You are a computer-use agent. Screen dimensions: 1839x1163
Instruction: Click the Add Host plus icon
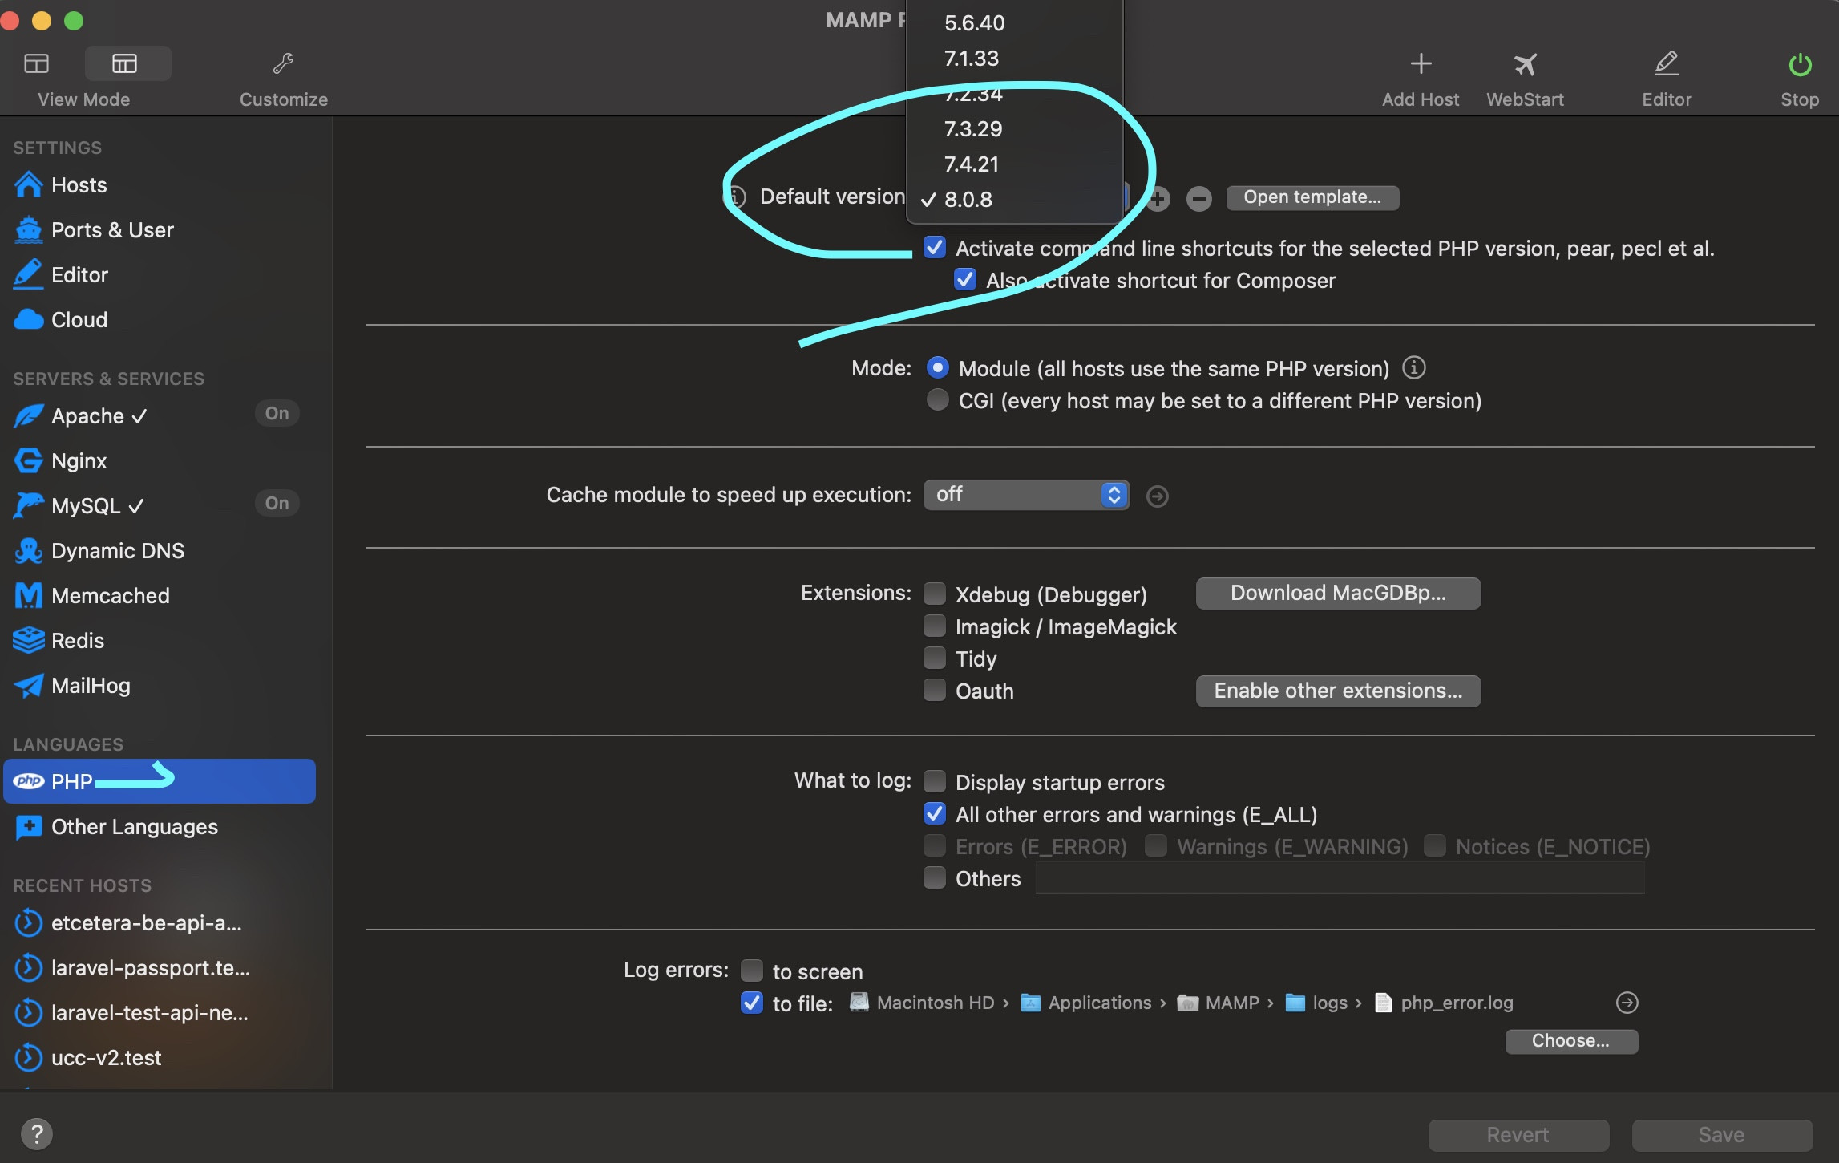click(1420, 63)
